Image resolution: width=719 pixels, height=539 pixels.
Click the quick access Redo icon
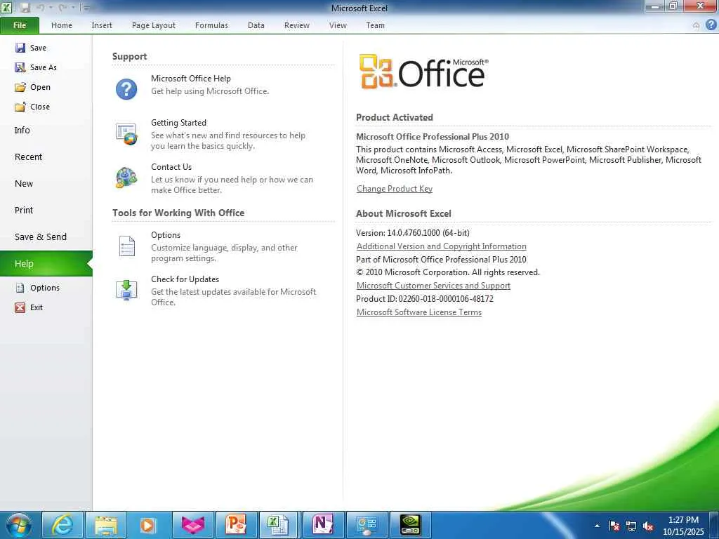pyautogui.click(x=62, y=7)
